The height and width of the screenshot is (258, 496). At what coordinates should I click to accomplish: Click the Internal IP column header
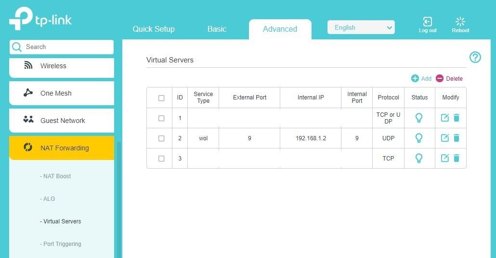pyautogui.click(x=311, y=98)
